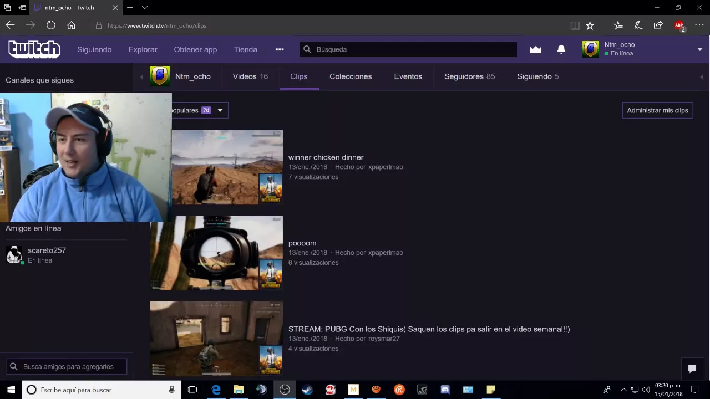Screen dimensions: 710x399
Task: Open Edge settings and more ellipsis
Action: pyautogui.click(x=699, y=25)
